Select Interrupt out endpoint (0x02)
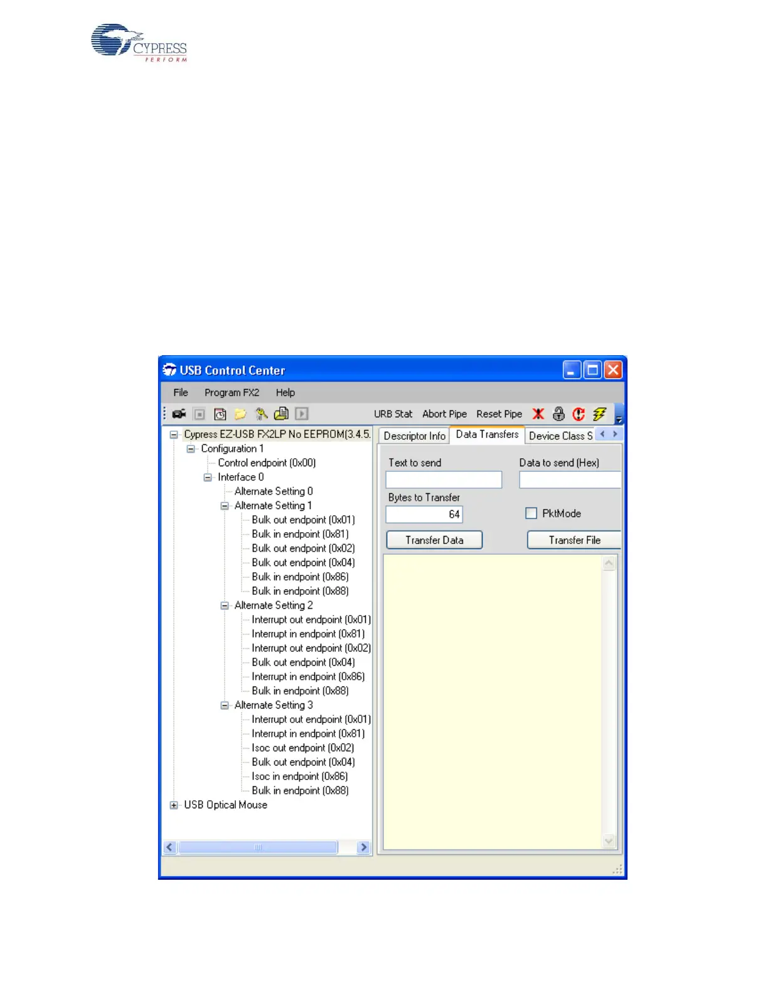The width and height of the screenshot is (768, 994). [311, 648]
